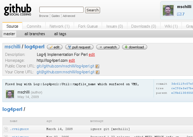The width and height of the screenshot is (193, 137).
Task: Click the GitHub Social Coding logo
Action: 18,10
